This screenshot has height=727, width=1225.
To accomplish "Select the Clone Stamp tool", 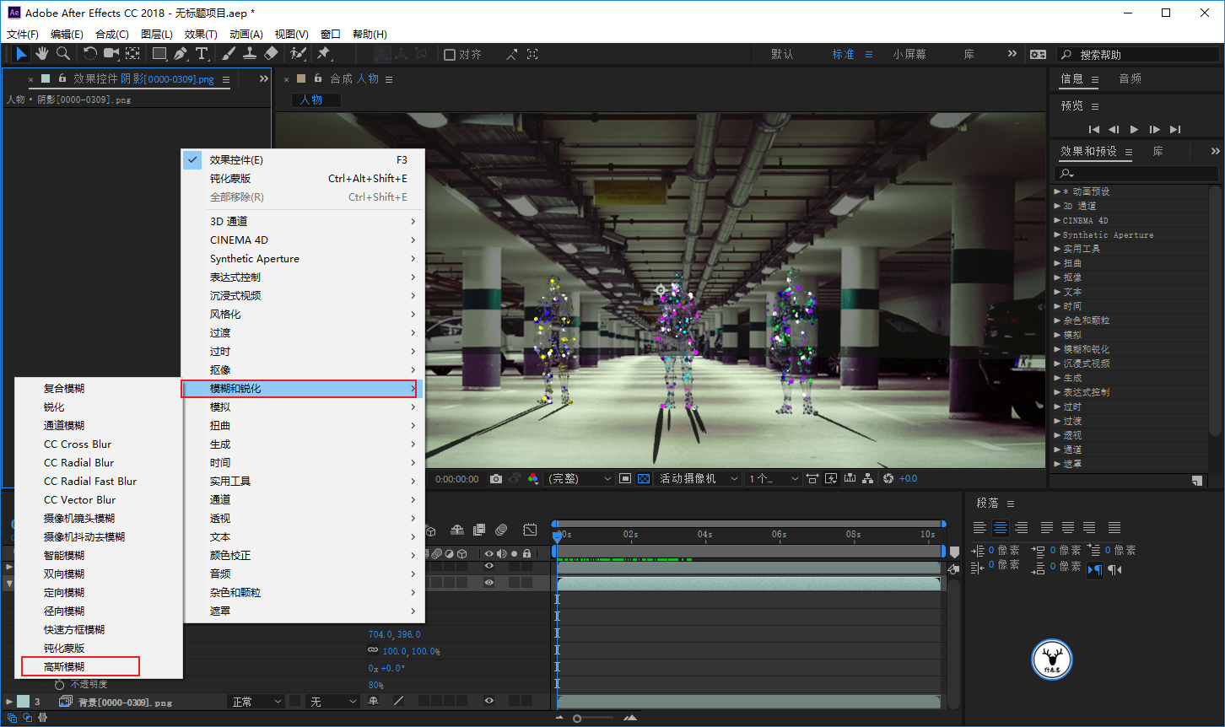I will tap(250, 54).
